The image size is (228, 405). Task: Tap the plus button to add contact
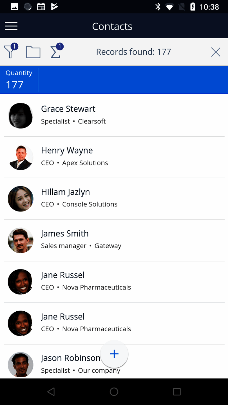(114, 354)
